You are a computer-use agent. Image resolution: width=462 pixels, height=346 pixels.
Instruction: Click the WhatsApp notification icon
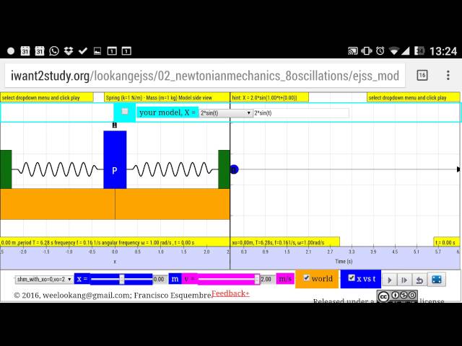coord(54,51)
